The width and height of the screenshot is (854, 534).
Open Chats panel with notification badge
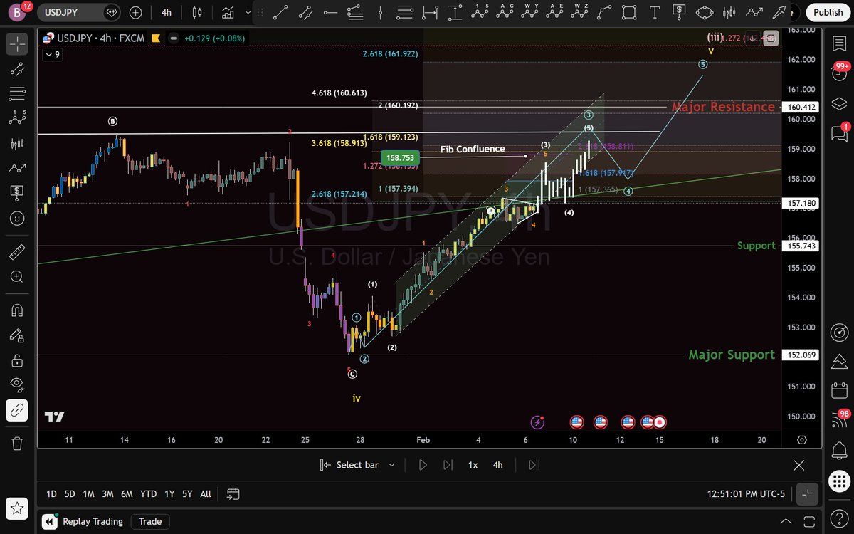(839, 132)
